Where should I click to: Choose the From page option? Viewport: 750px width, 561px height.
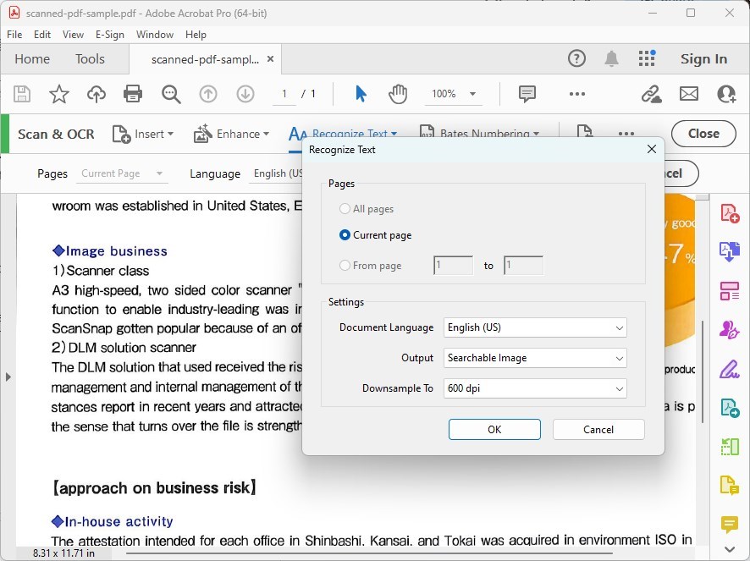[345, 265]
